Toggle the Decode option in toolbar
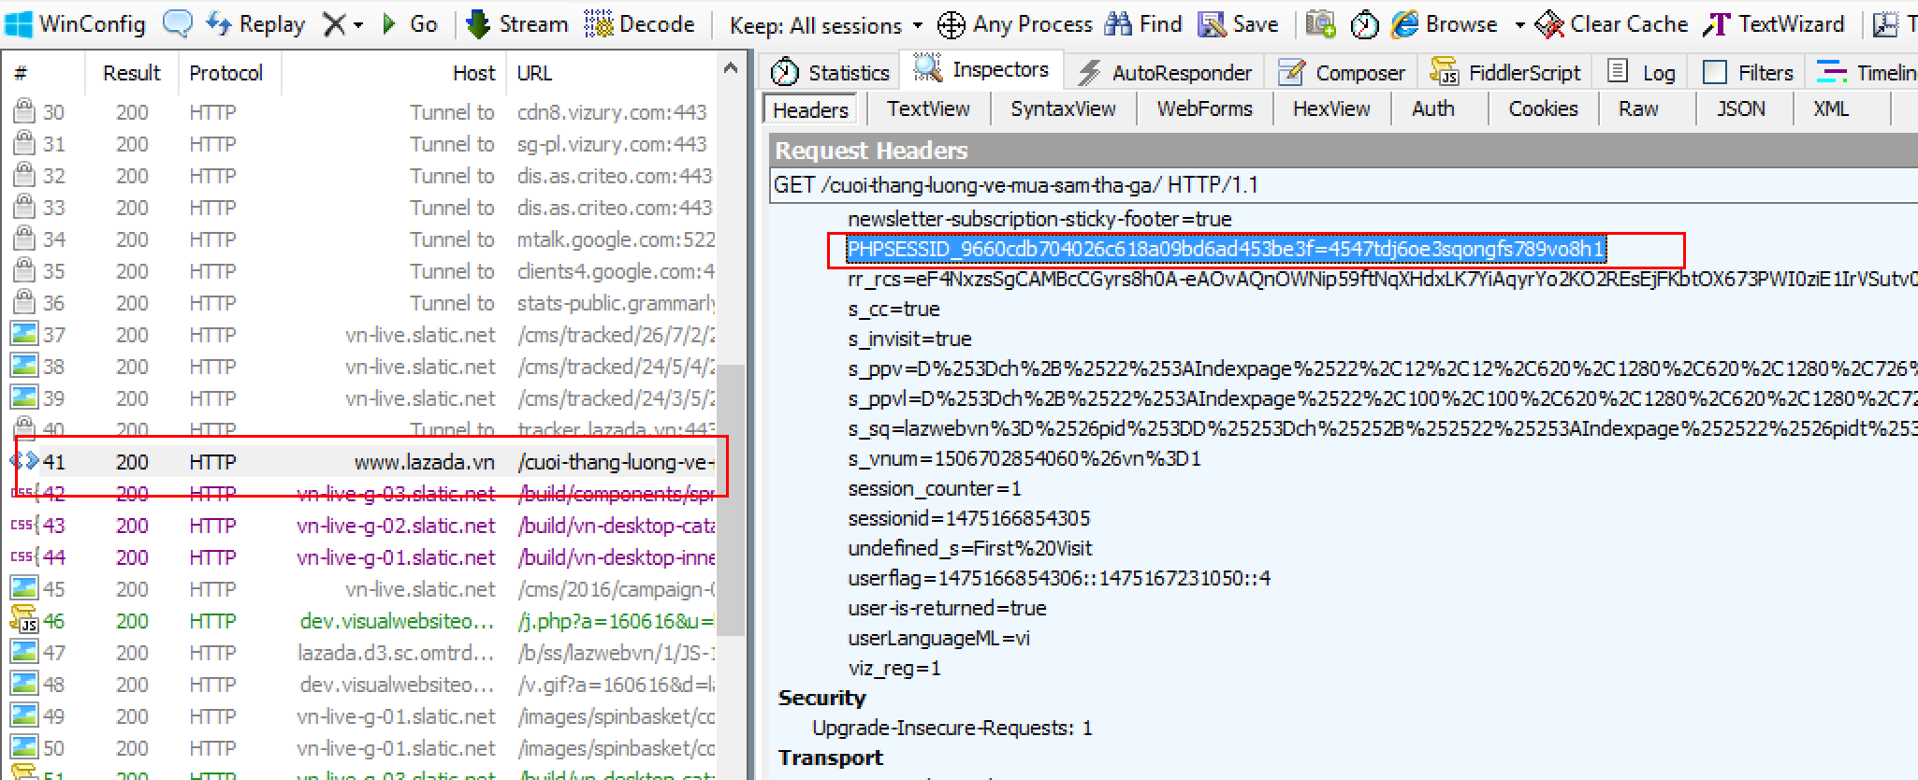 [x=599, y=24]
